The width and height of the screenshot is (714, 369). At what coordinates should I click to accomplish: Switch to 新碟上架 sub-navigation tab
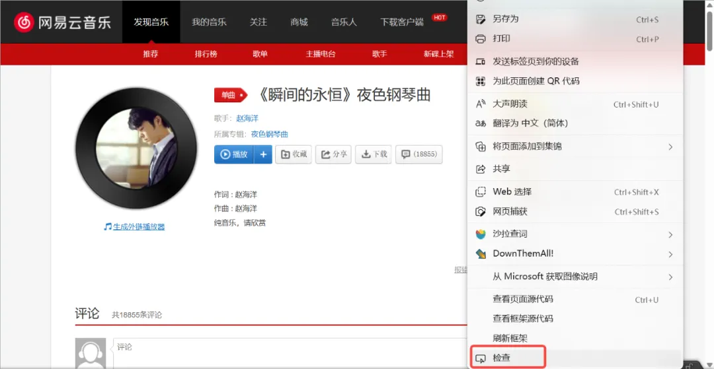(x=439, y=54)
